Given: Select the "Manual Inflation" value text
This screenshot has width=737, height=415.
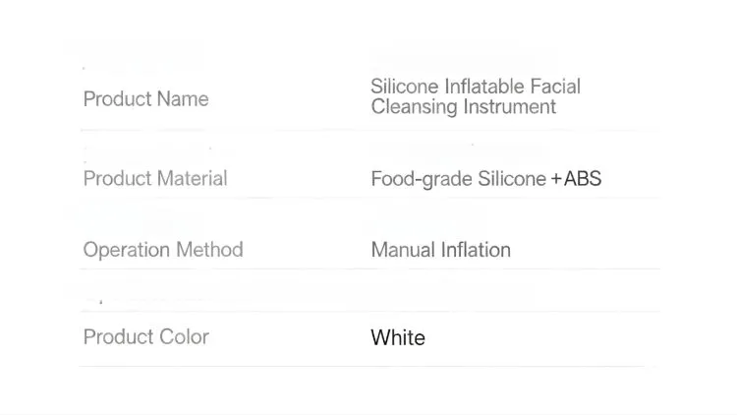Looking at the screenshot, I should (440, 250).
